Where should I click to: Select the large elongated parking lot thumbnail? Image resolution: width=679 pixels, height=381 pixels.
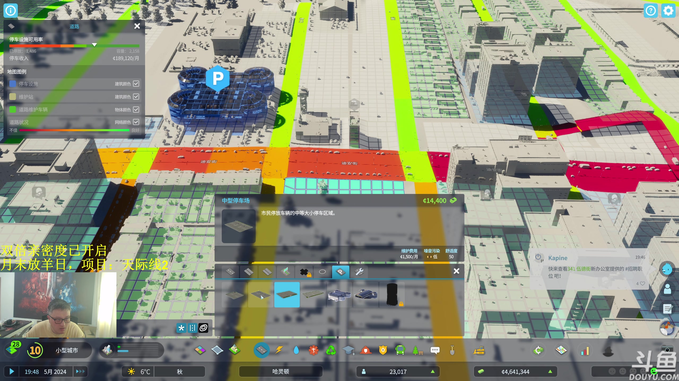point(313,294)
